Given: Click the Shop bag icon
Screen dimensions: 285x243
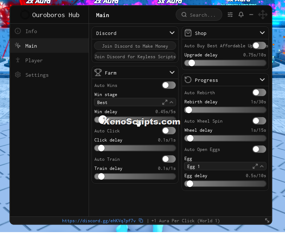Looking at the screenshot, I should coord(188,33).
